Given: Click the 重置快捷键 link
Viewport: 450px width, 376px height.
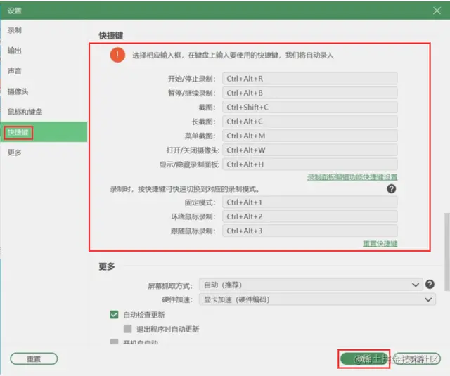Looking at the screenshot, I should pos(380,243).
